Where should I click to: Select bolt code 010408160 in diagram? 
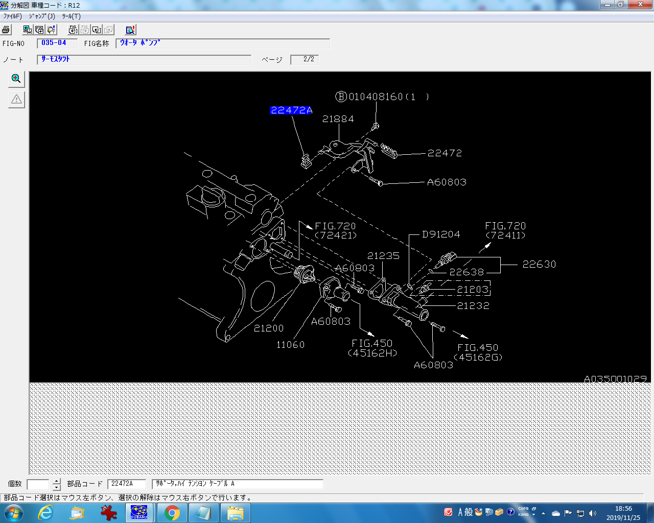[x=382, y=97]
